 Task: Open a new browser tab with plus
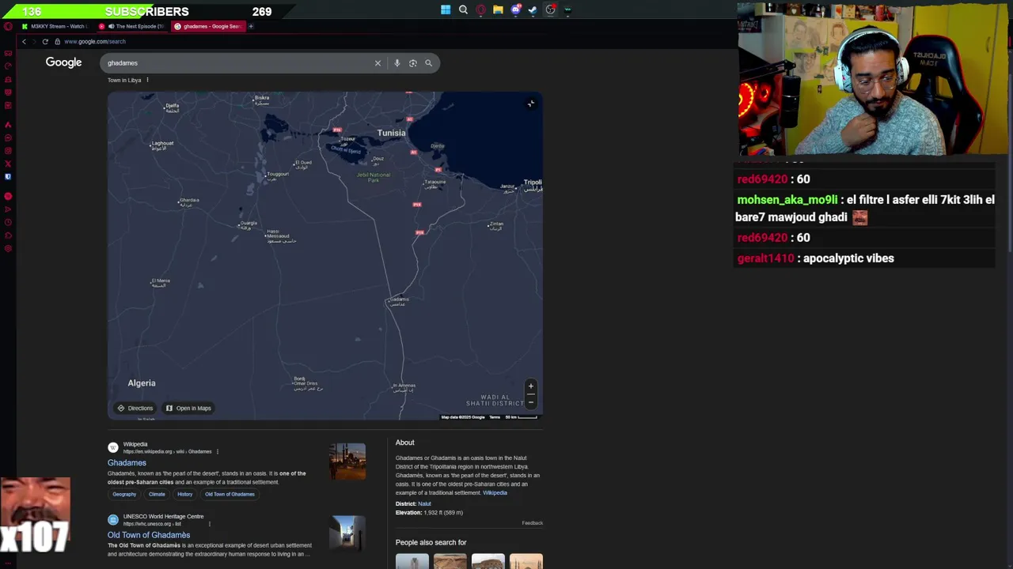tap(251, 26)
